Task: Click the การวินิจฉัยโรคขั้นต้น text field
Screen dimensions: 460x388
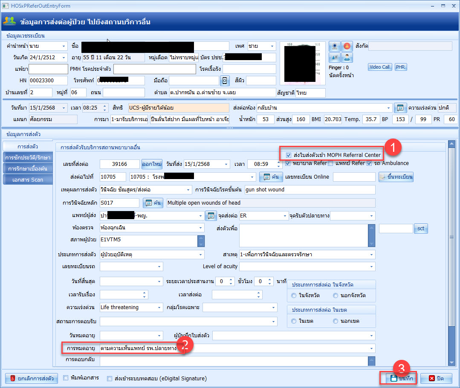Action: pos(310,190)
